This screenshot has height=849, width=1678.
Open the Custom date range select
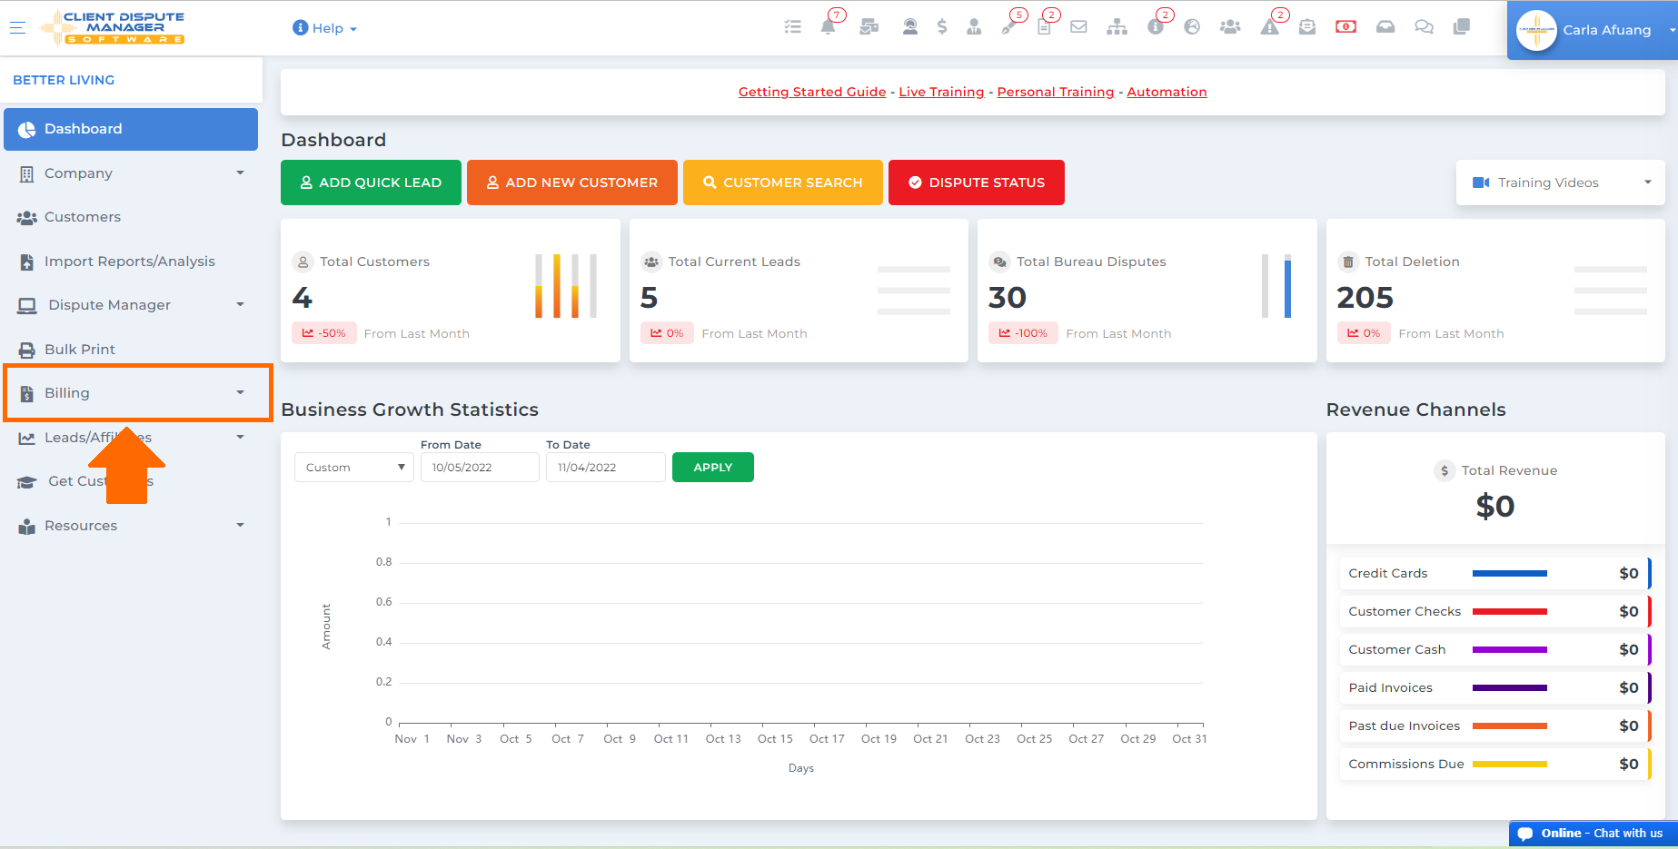pos(354,468)
